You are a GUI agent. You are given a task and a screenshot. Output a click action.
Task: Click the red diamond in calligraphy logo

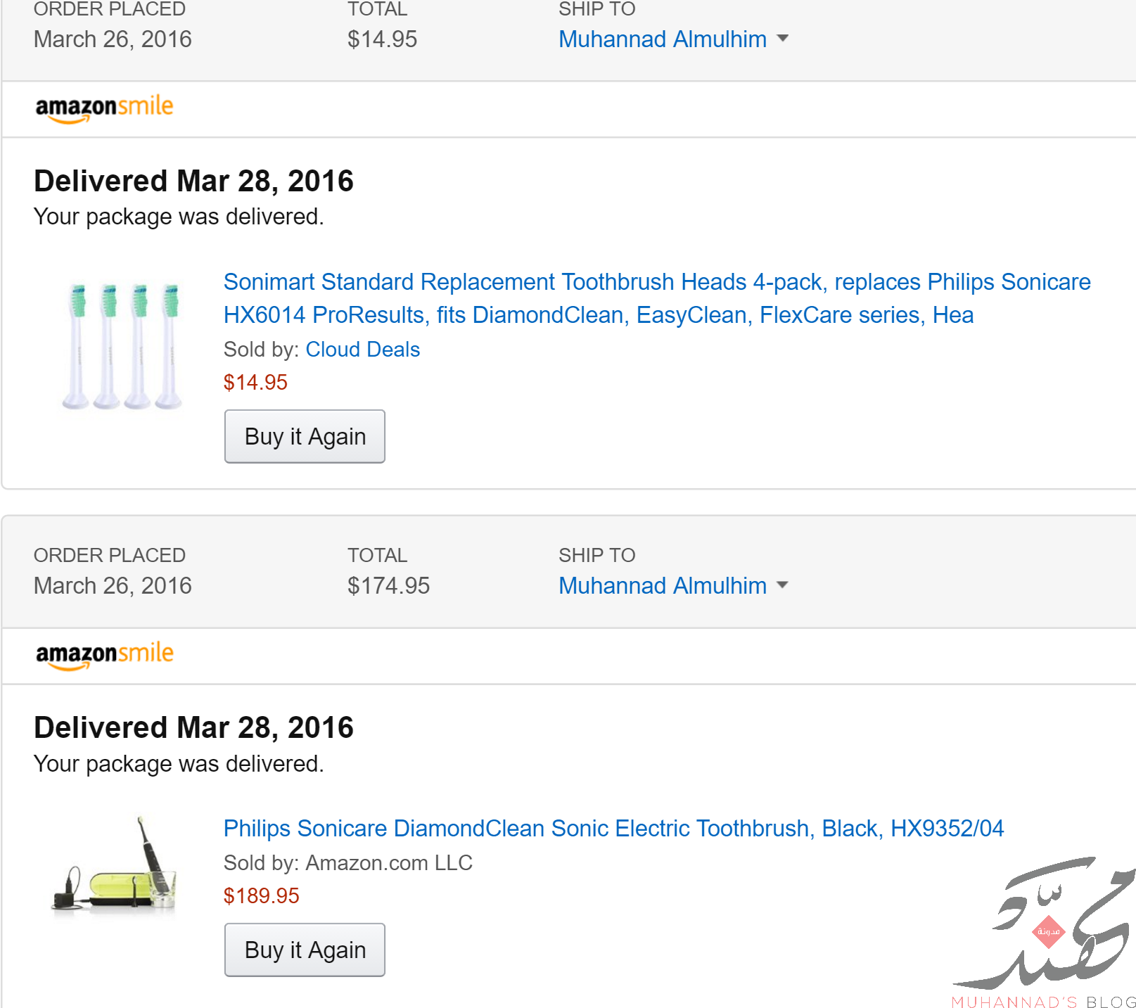coord(1048,931)
